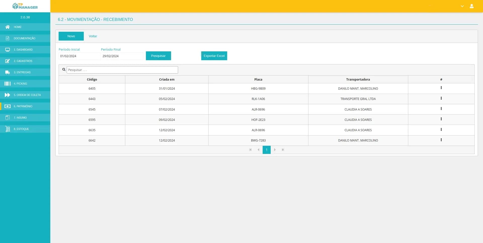
Task: Click TRANSPORTE GRAL LTDA cell
Action: (358, 99)
